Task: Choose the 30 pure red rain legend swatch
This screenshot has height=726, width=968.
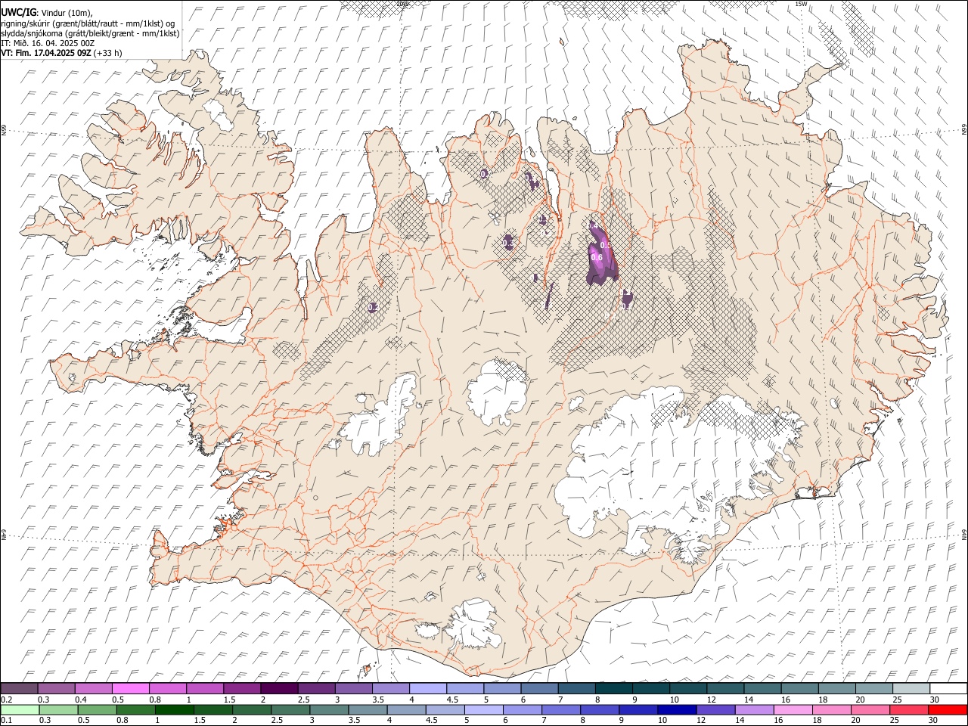Action: [947, 709]
